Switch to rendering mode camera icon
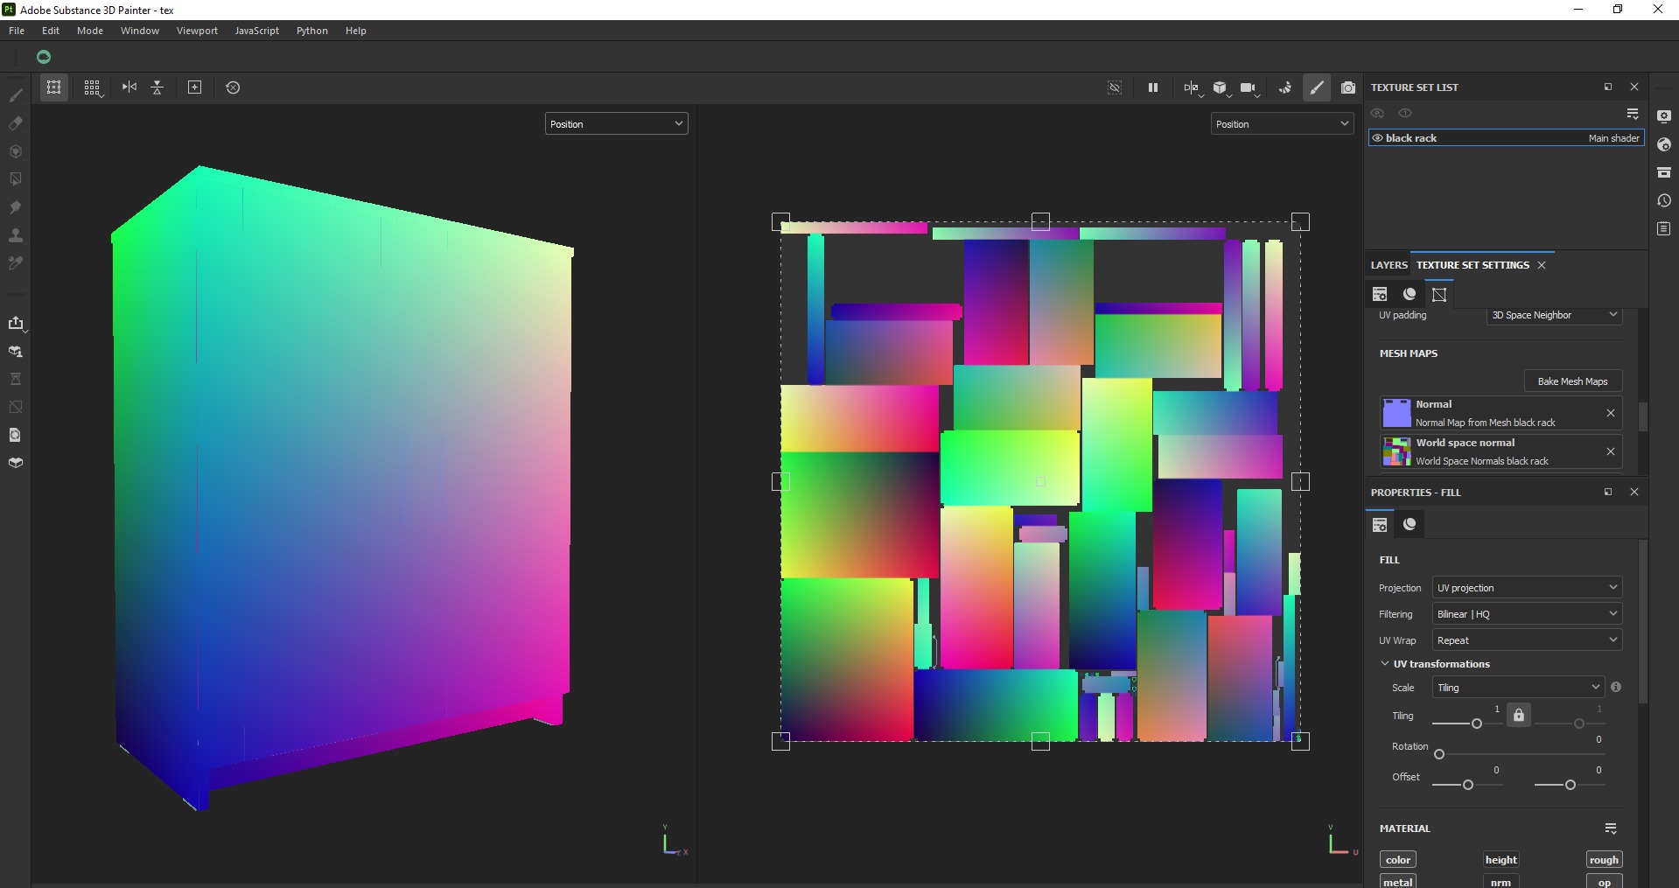 point(1348,87)
